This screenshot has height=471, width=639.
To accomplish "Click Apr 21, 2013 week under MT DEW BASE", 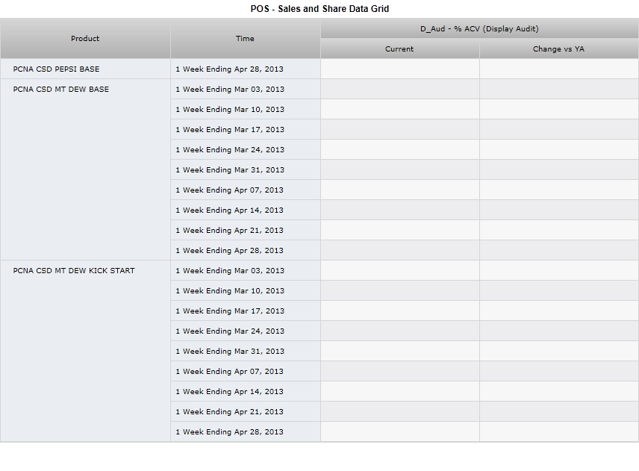I will tap(246, 230).
